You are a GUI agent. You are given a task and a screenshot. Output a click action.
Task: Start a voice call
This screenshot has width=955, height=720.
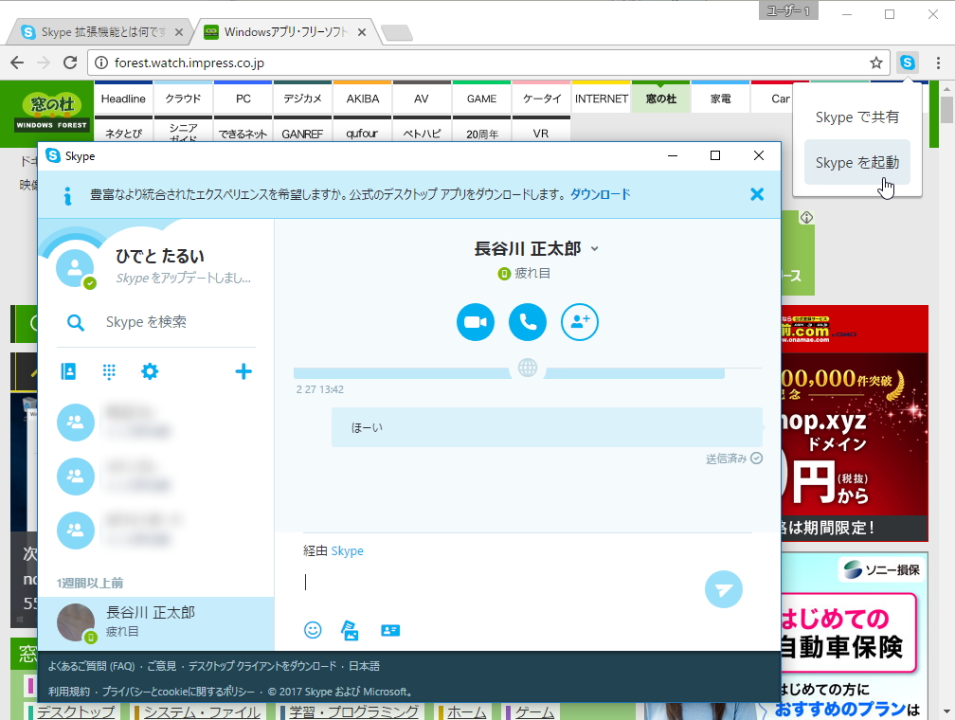pos(528,322)
